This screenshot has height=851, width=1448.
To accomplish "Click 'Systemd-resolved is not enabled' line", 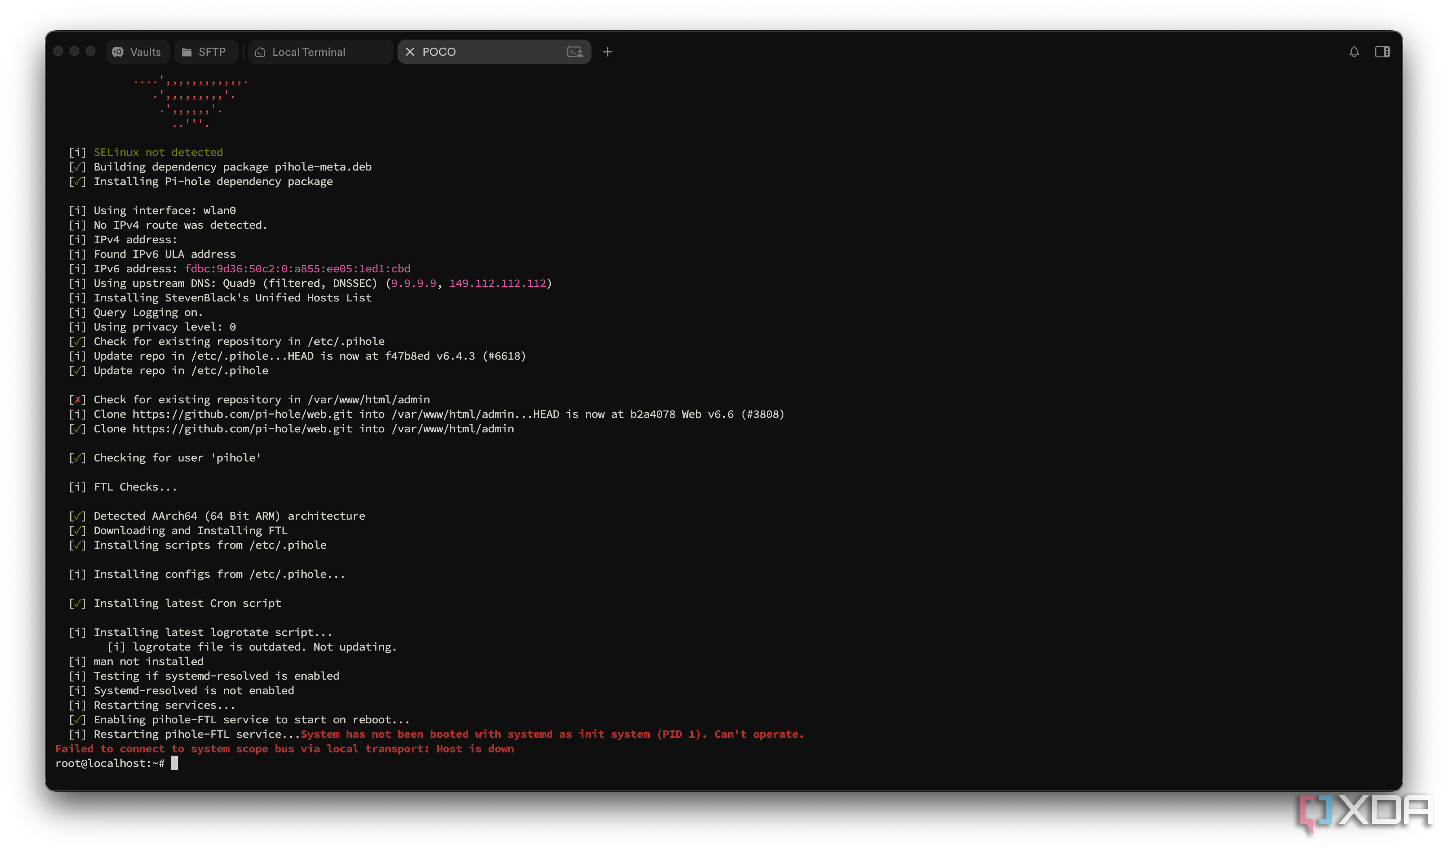I will click(181, 690).
